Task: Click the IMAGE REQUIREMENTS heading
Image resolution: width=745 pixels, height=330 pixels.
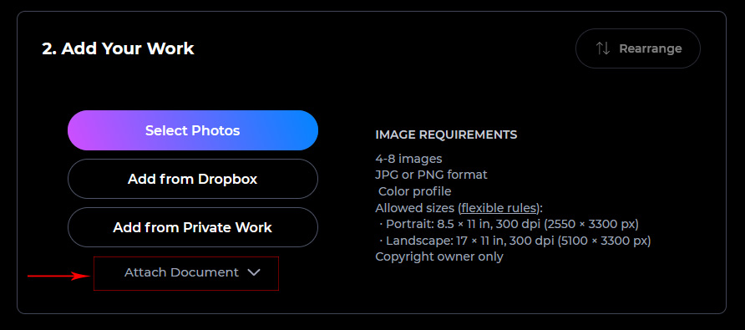Action: click(x=446, y=135)
